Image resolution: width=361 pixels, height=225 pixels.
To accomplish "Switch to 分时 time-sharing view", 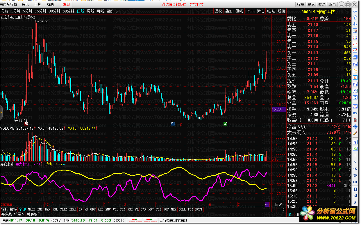I will point(5,11).
